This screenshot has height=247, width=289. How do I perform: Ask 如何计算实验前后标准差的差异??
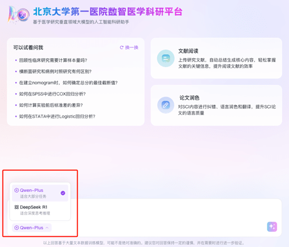pyautogui.click(x=51, y=105)
